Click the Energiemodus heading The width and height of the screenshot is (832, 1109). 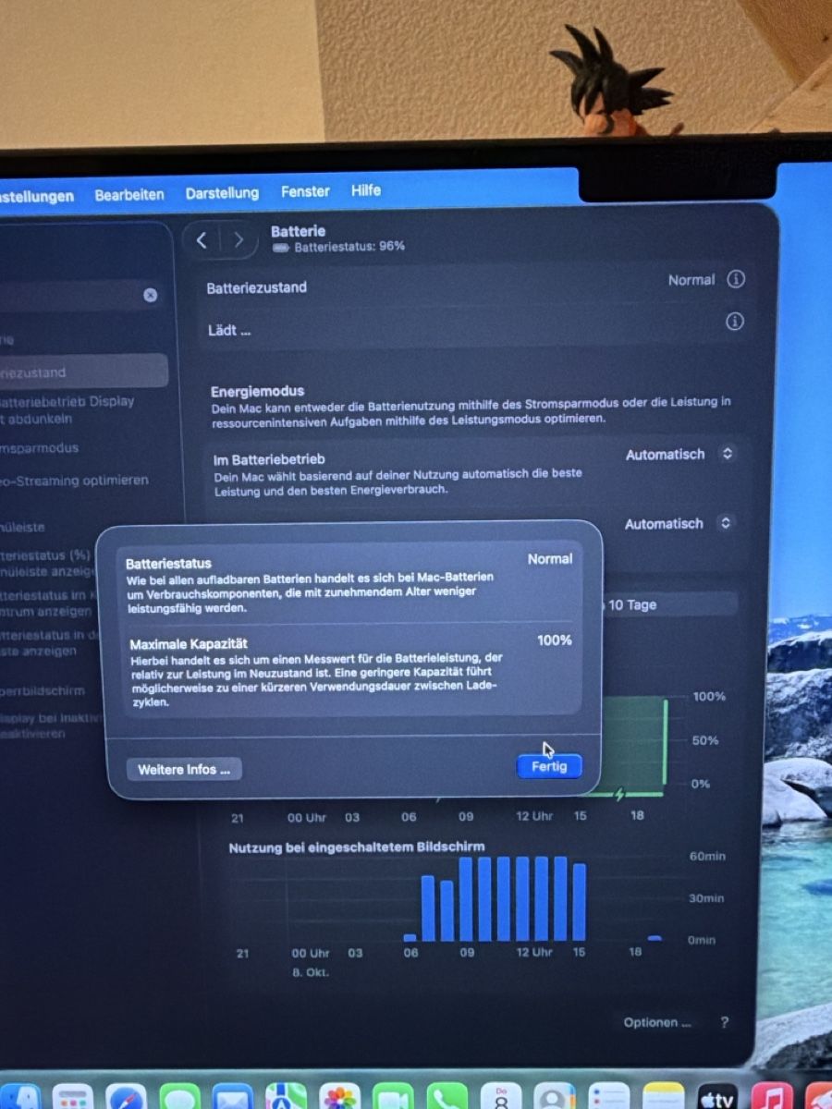point(257,392)
